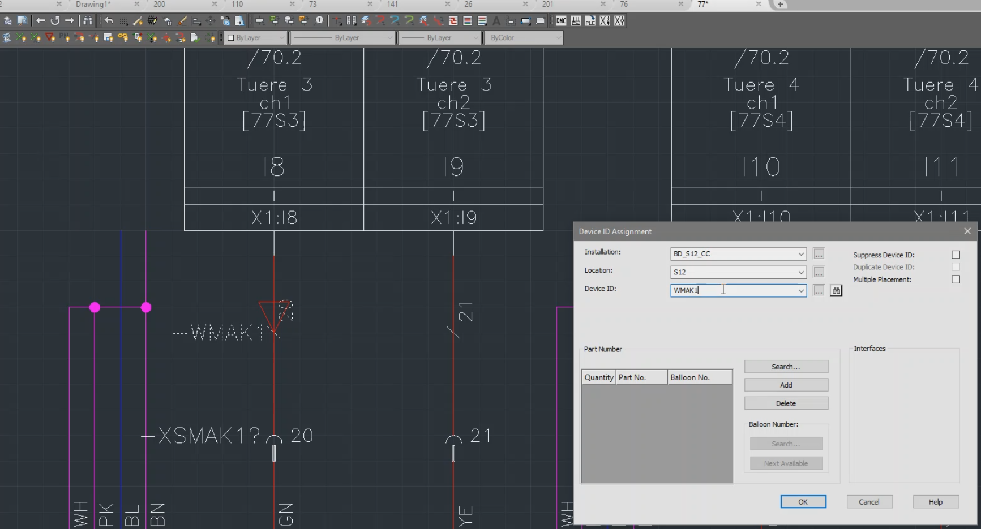Toggle the Multiple Placement checkbox

pyautogui.click(x=956, y=279)
